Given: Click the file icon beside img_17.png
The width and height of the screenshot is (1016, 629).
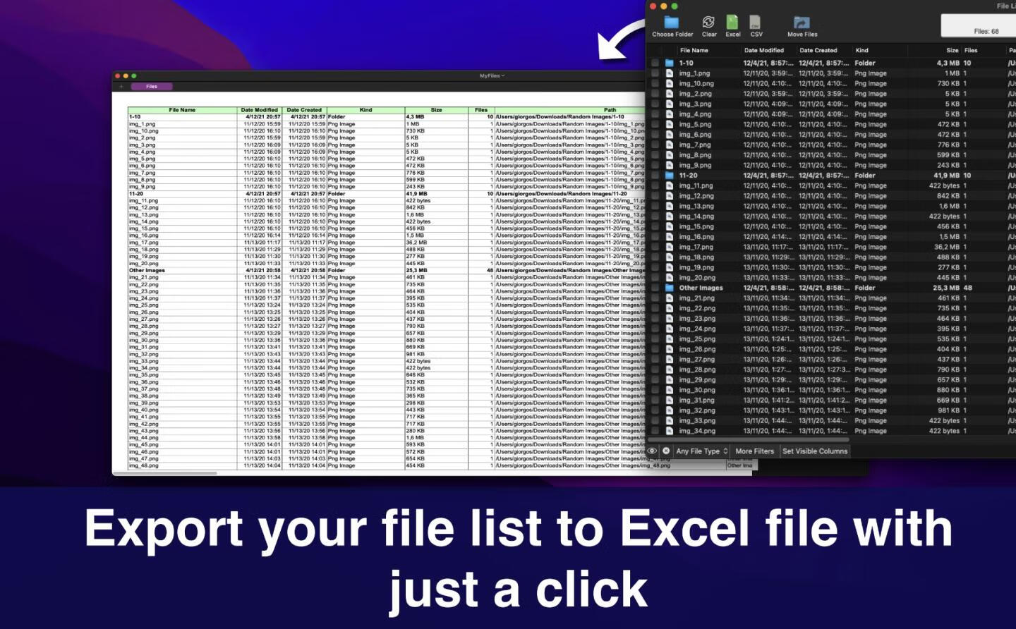Looking at the screenshot, I should (669, 247).
